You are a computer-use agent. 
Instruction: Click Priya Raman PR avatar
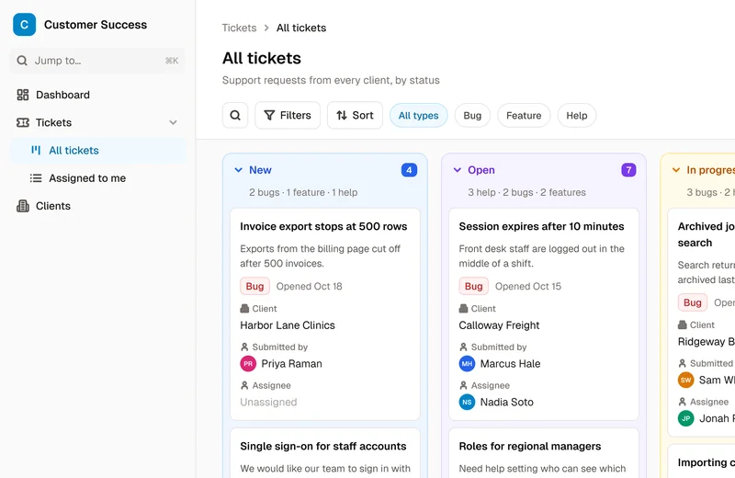pos(248,363)
